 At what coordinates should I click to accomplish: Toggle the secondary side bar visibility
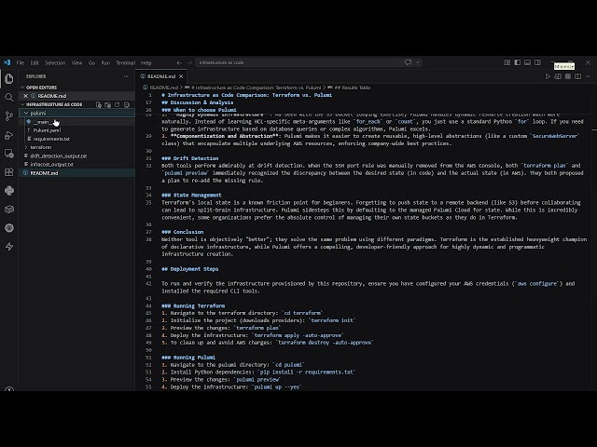click(537, 62)
